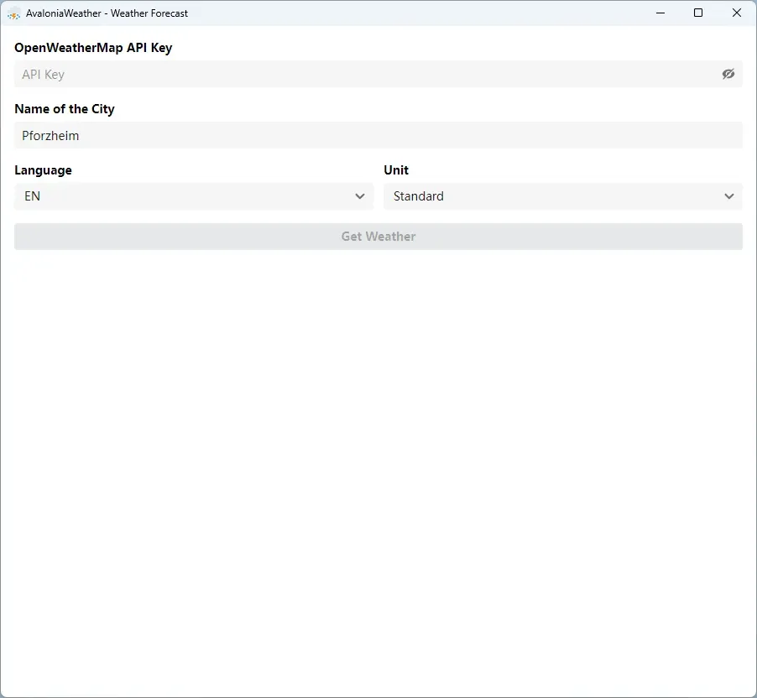This screenshot has width=757, height=698.
Task: Click the OpenWeatherMap API Key label
Action: 93,48
